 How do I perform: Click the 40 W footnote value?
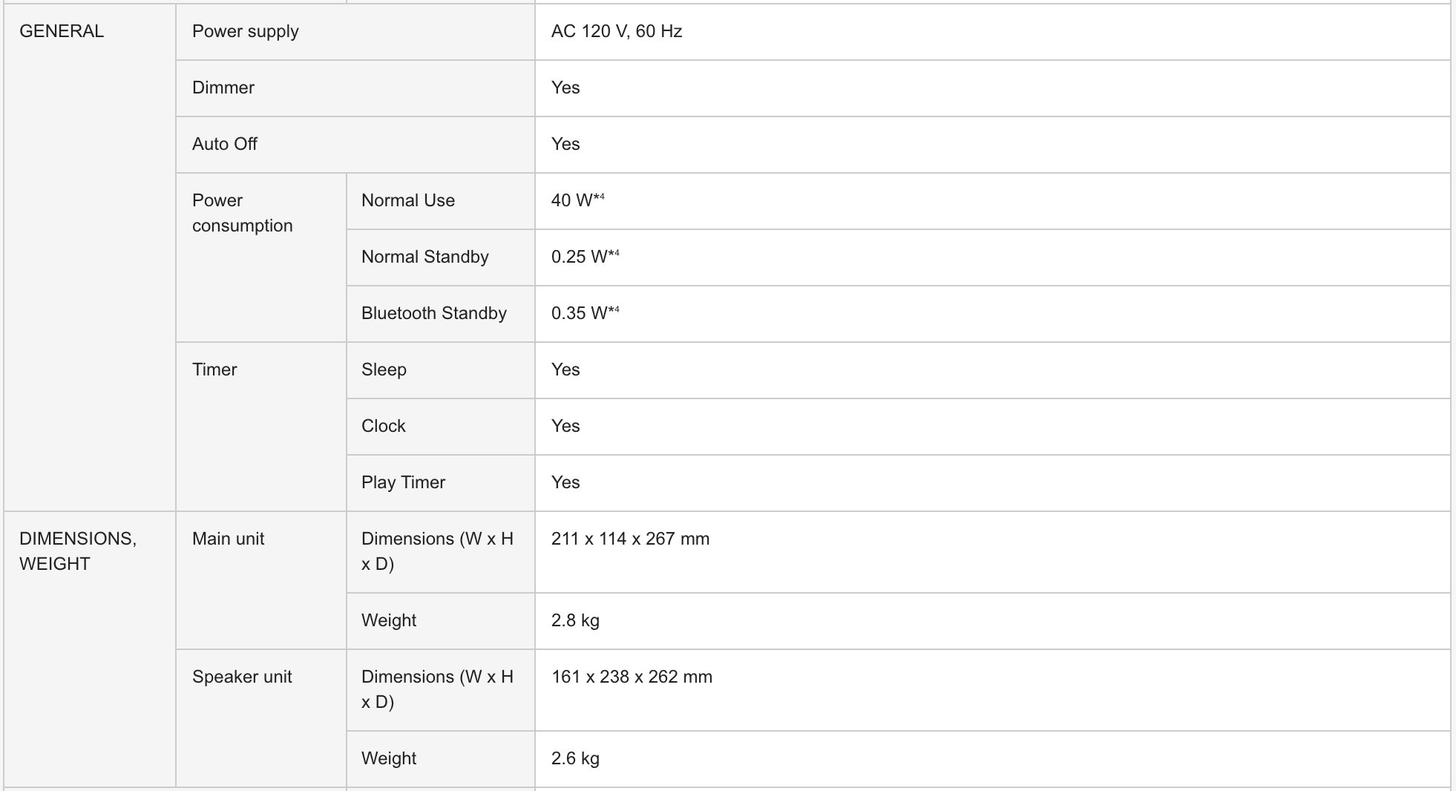(x=578, y=200)
